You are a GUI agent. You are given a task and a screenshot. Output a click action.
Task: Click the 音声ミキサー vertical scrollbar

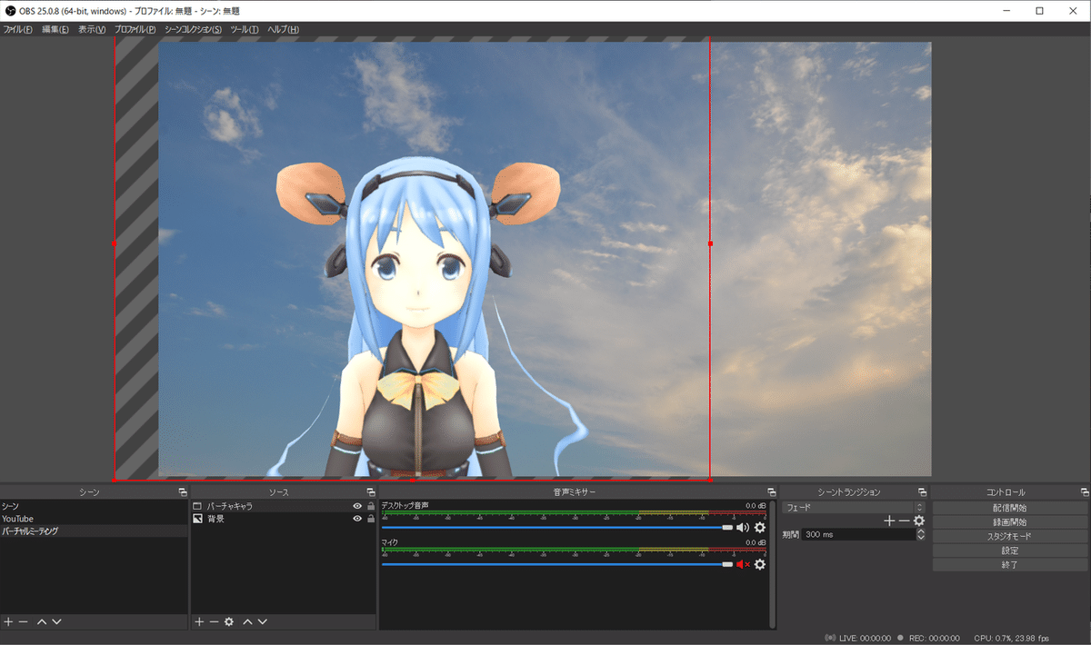[773, 563]
